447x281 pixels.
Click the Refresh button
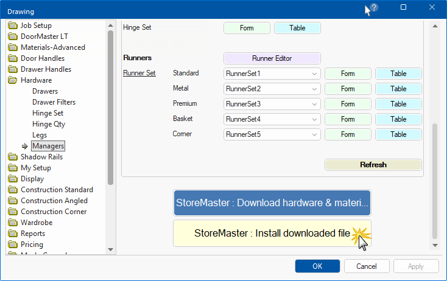tap(373, 164)
